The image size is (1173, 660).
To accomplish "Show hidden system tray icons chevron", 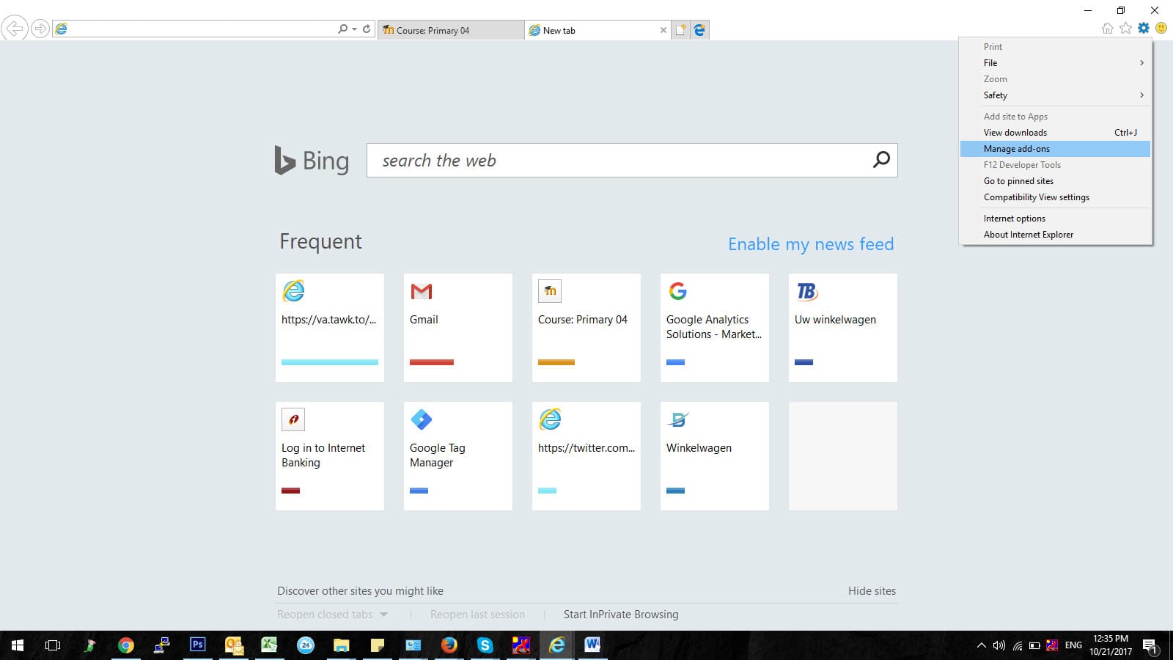I will click(981, 645).
